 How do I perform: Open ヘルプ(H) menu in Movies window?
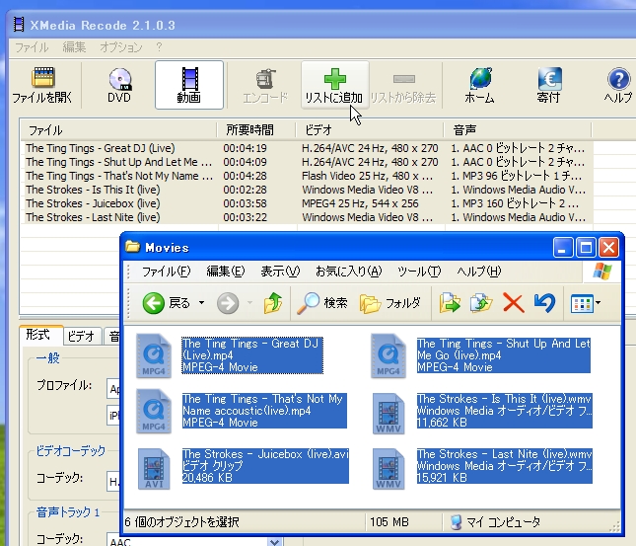tap(479, 271)
